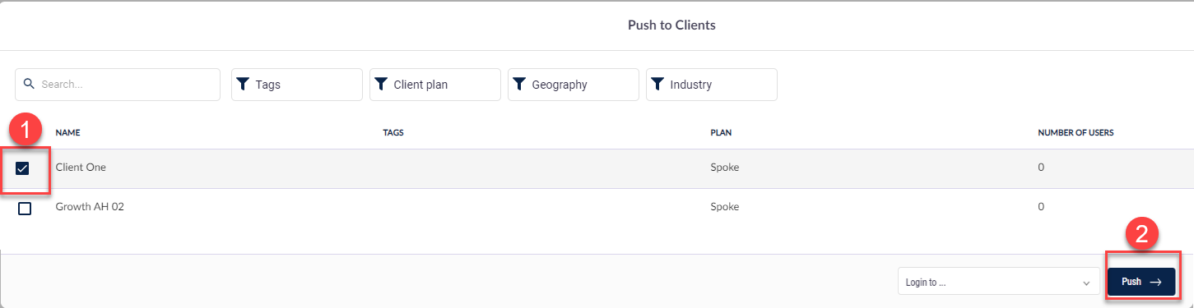
Task: Click the Push button
Action: tap(1141, 282)
